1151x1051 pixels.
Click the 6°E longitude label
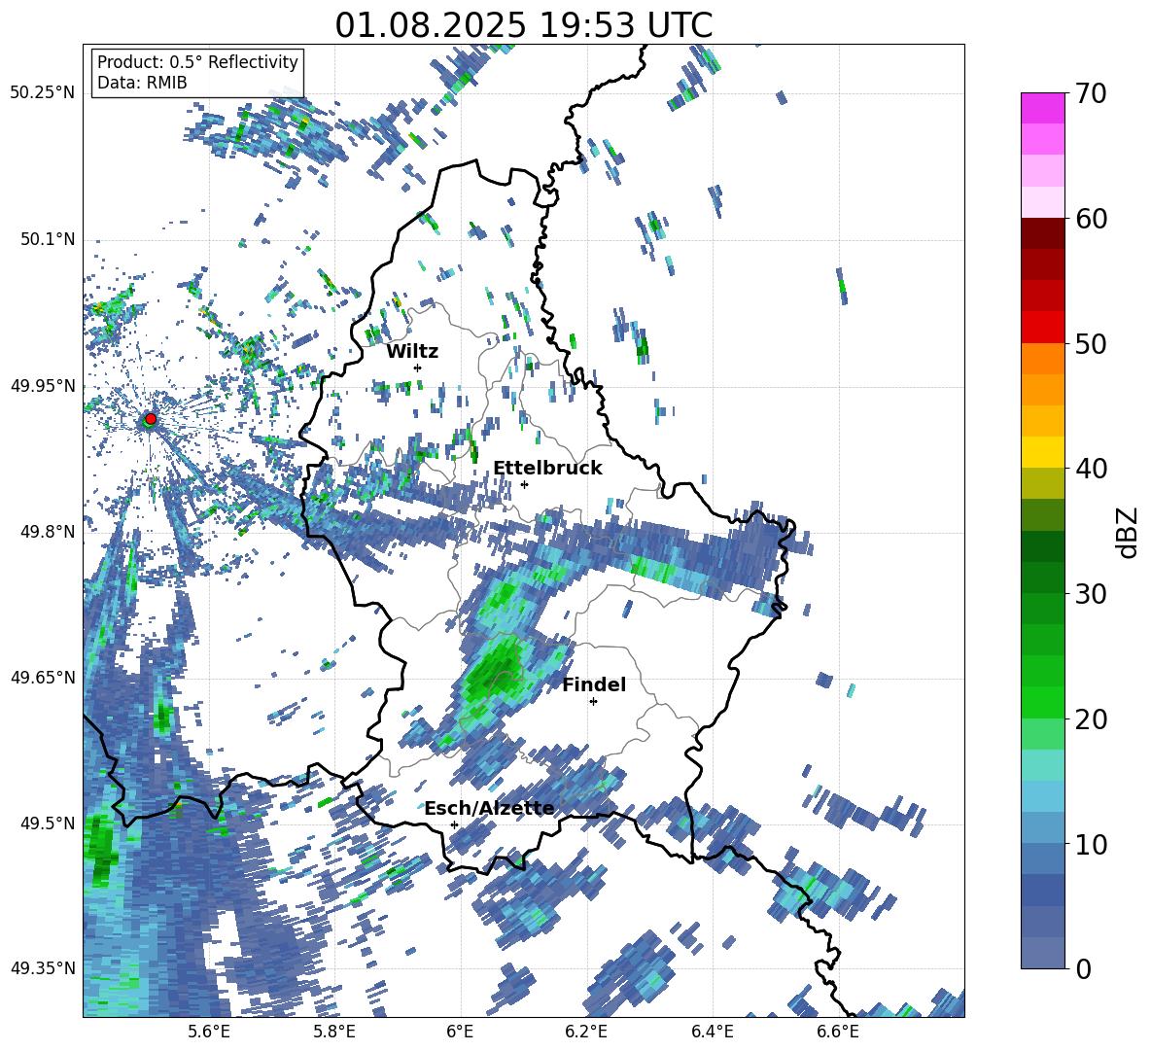(x=460, y=1032)
